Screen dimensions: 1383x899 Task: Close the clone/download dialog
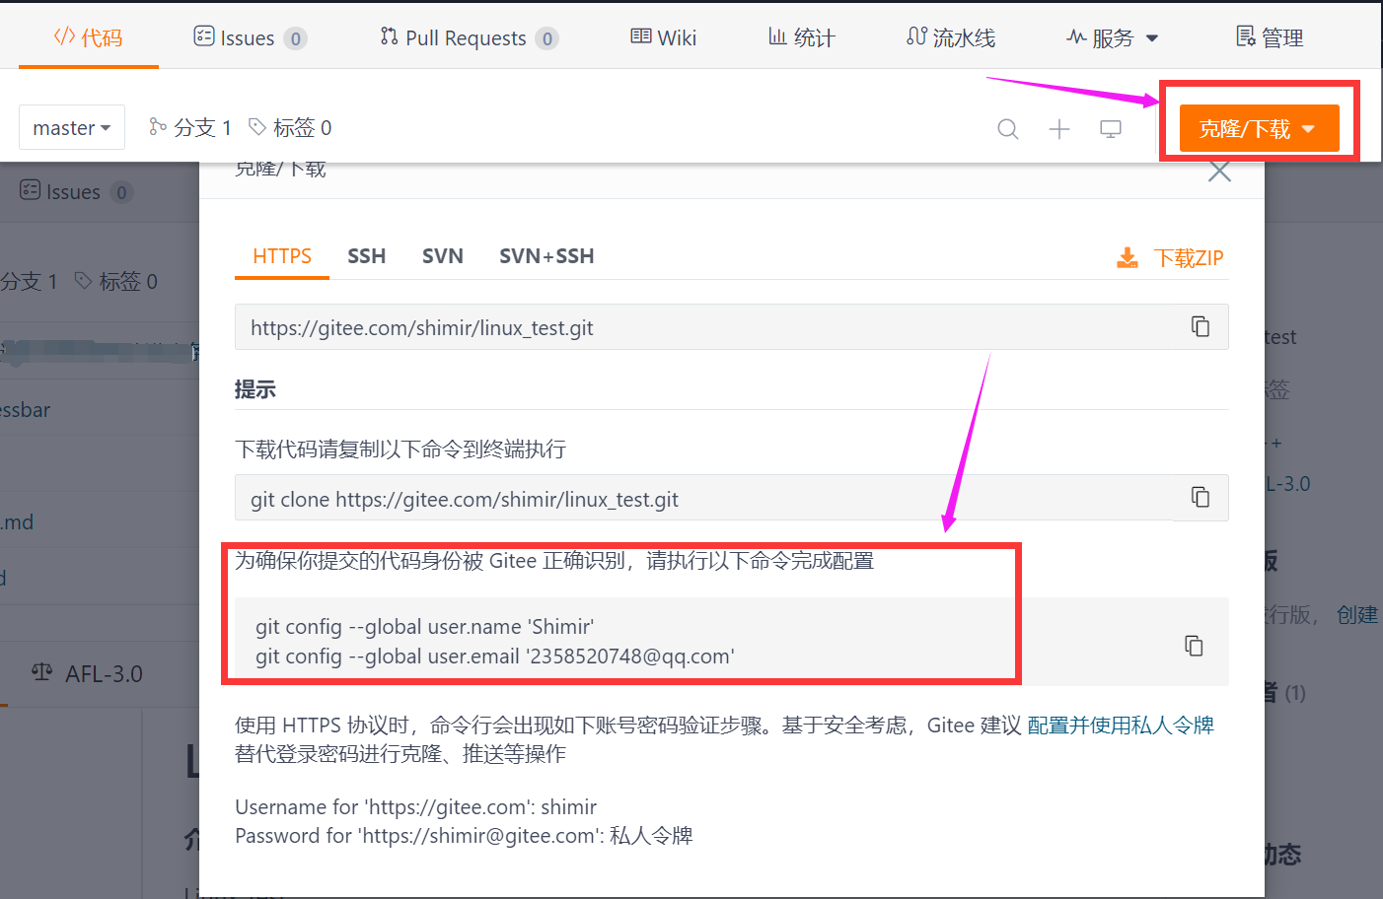point(1220,172)
